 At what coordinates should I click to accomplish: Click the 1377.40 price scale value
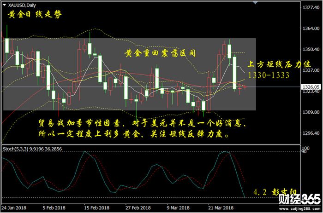(311, 8)
